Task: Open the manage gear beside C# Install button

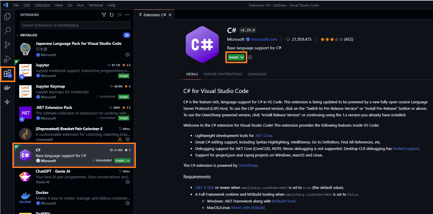Action: tap(250, 57)
